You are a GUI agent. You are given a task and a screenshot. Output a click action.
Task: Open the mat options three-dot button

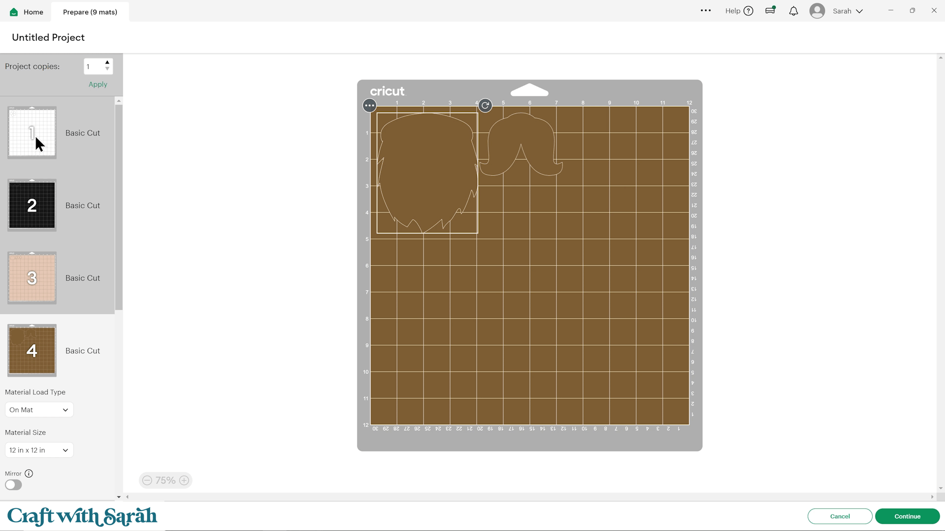point(370,105)
